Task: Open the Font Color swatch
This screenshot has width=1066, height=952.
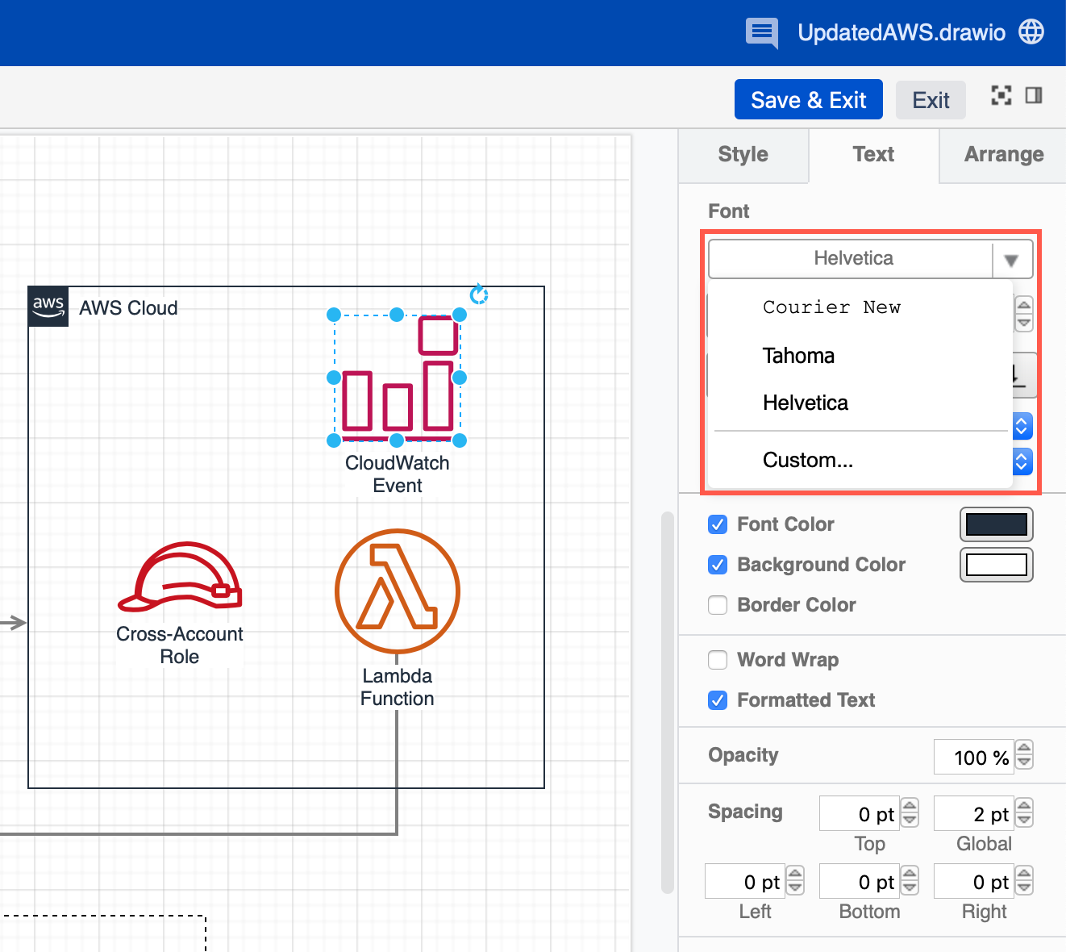Action: [x=997, y=524]
